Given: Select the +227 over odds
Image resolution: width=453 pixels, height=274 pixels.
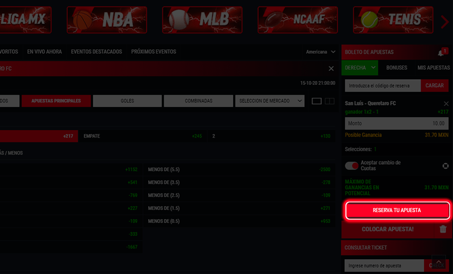Looking at the screenshot, I should pos(71,208).
